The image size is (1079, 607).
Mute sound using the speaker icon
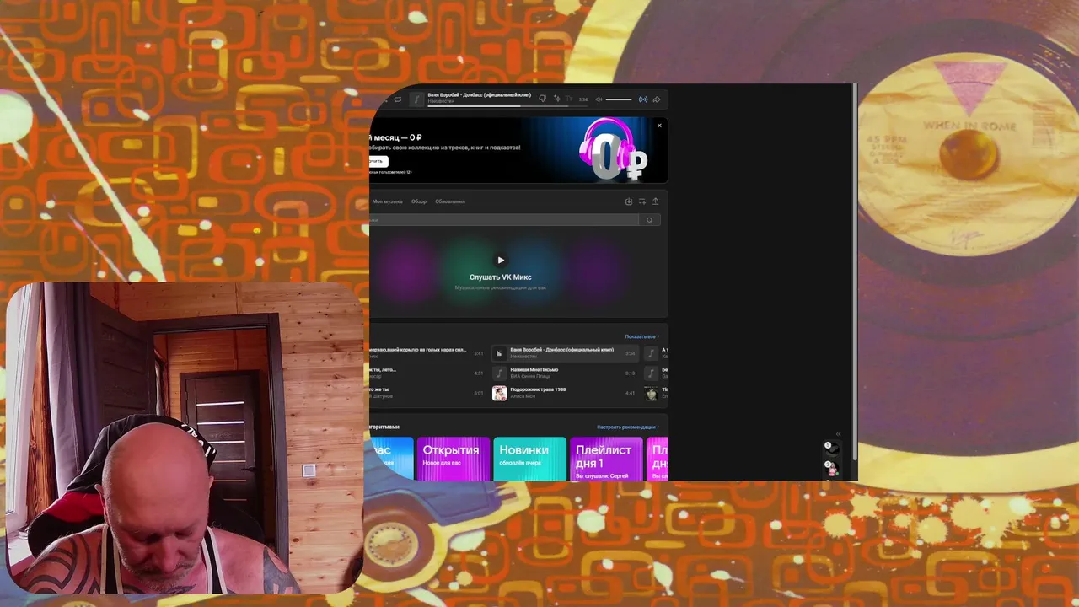tap(599, 99)
